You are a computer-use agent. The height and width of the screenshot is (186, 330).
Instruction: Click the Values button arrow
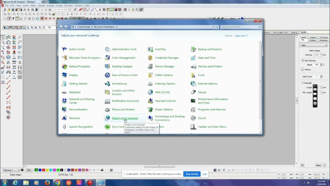(x=303, y=69)
